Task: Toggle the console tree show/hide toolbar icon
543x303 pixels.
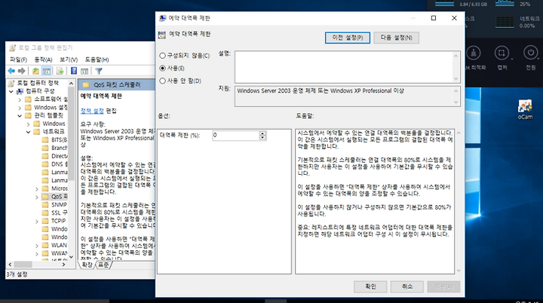Action: (x=46, y=71)
